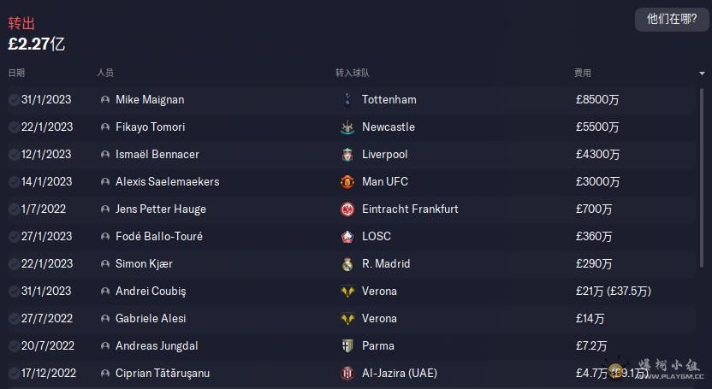712x389 pixels.
Task: Click the R. Madrid crest icon
Action: click(347, 264)
